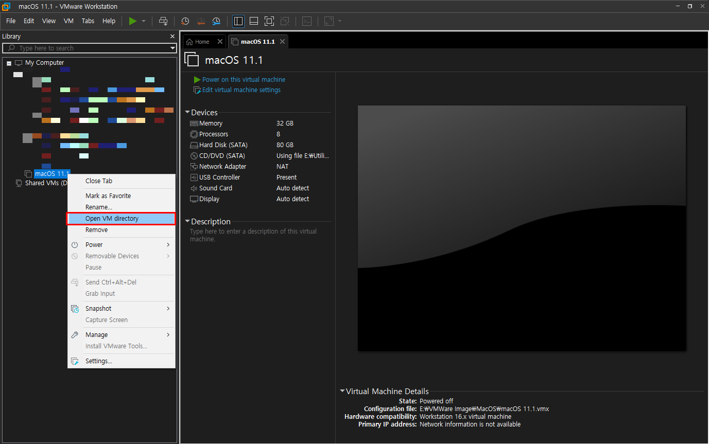Click the revert to snapshot toolbar icon
The width and height of the screenshot is (709, 444).
201,21
